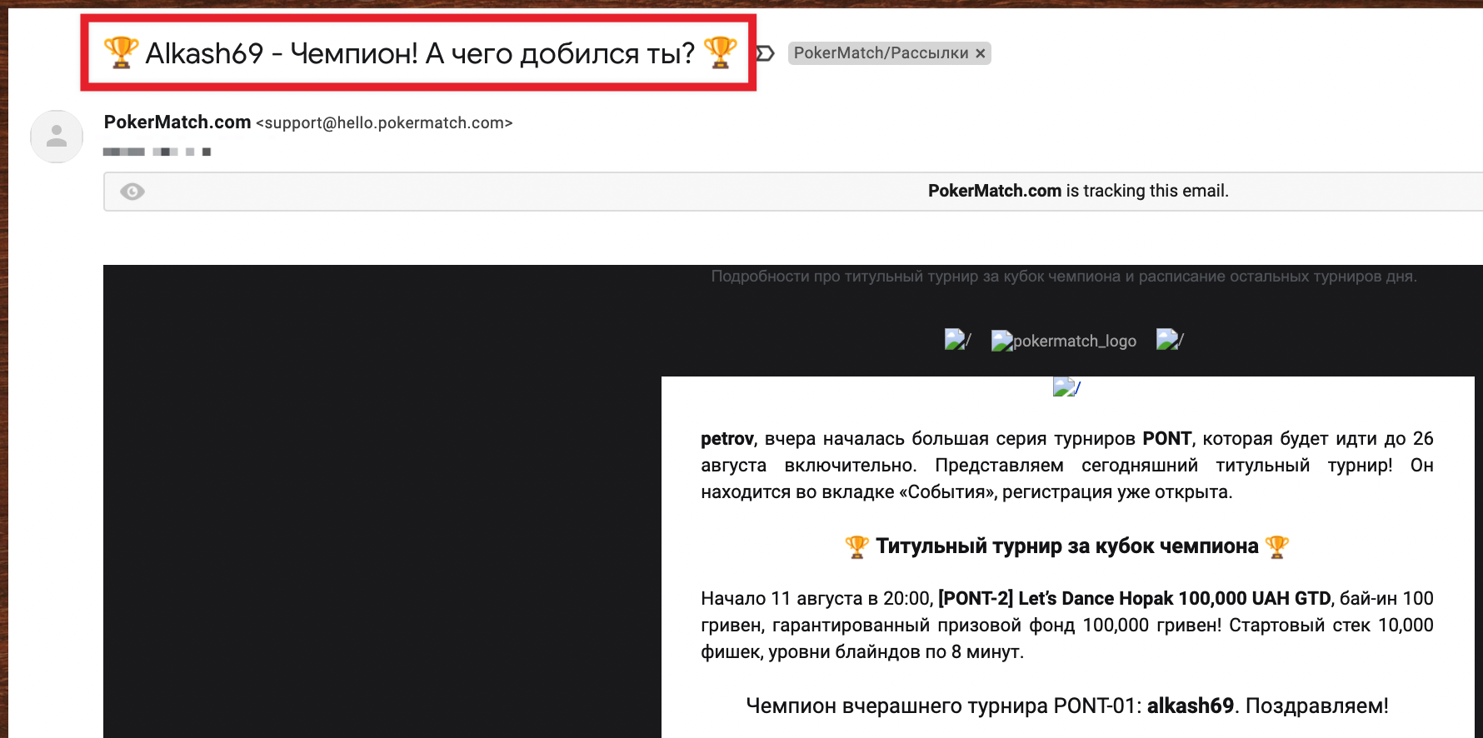Click broken image atop the white content box
1483x738 pixels.
(1066, 387)
